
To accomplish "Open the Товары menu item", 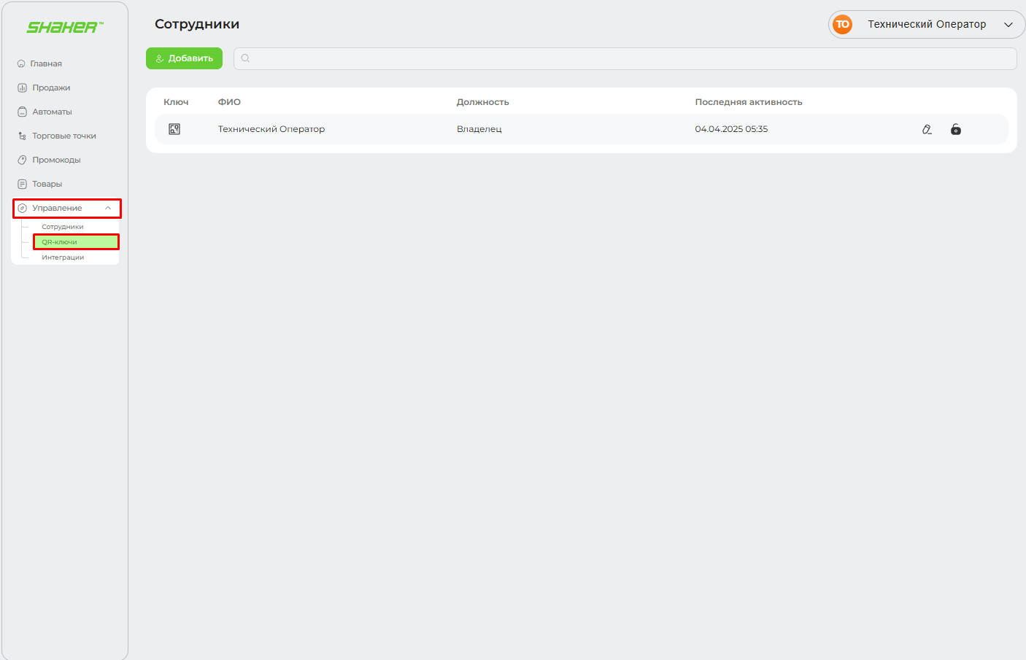I will coord(47,184).
